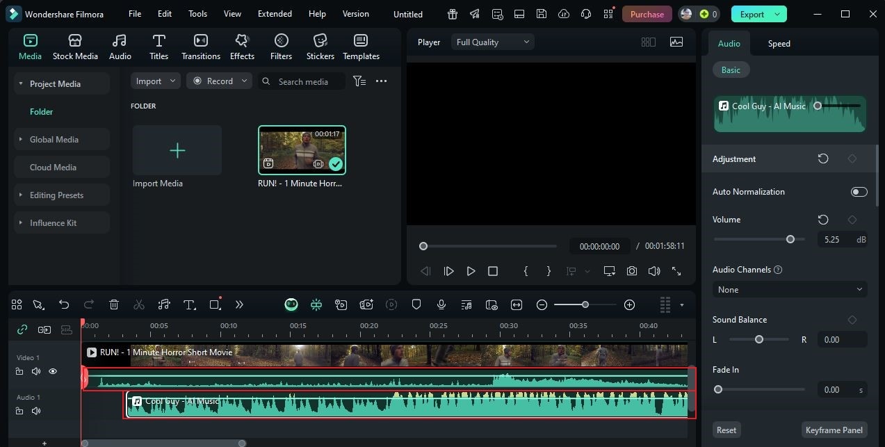Click the Purchase button
Viewport: 885px width, 447px height.
click(x=647, y=14)
